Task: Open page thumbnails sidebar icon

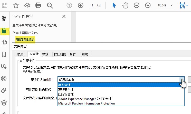Action: pyautogui.click(x=4, y=43)
